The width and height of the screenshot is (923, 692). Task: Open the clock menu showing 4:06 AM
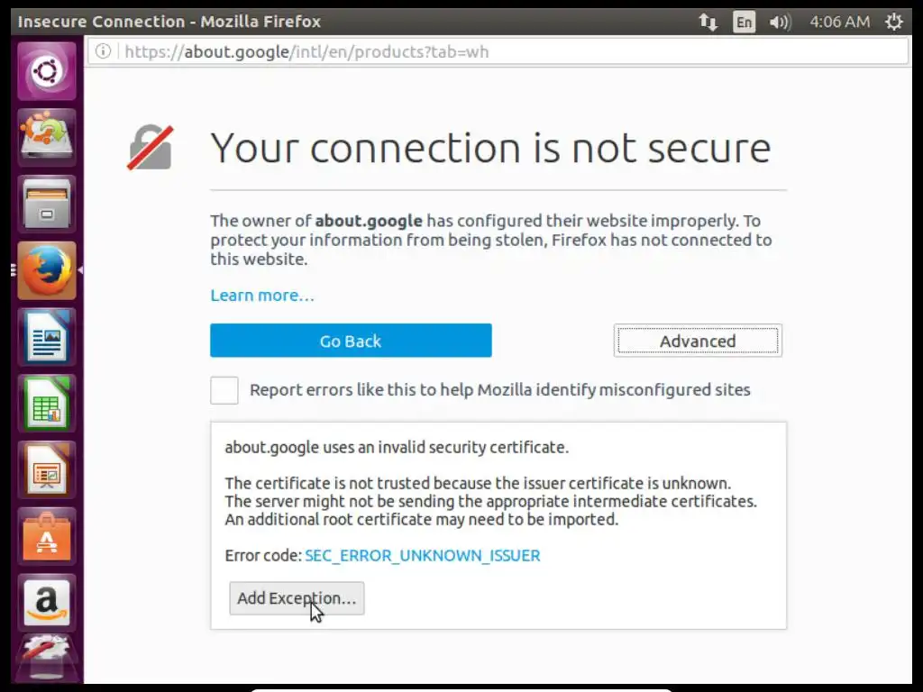click(839, 22)
